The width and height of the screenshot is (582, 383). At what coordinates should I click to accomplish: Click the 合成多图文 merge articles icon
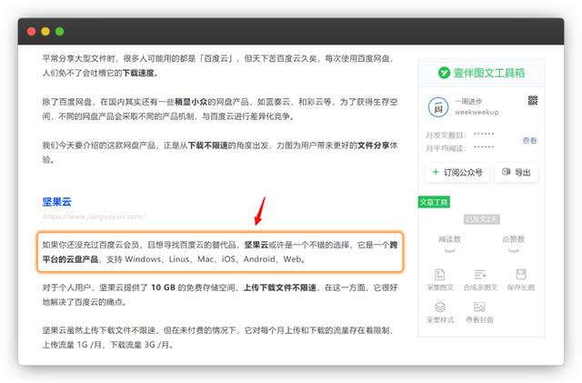[x=480, y=275]
